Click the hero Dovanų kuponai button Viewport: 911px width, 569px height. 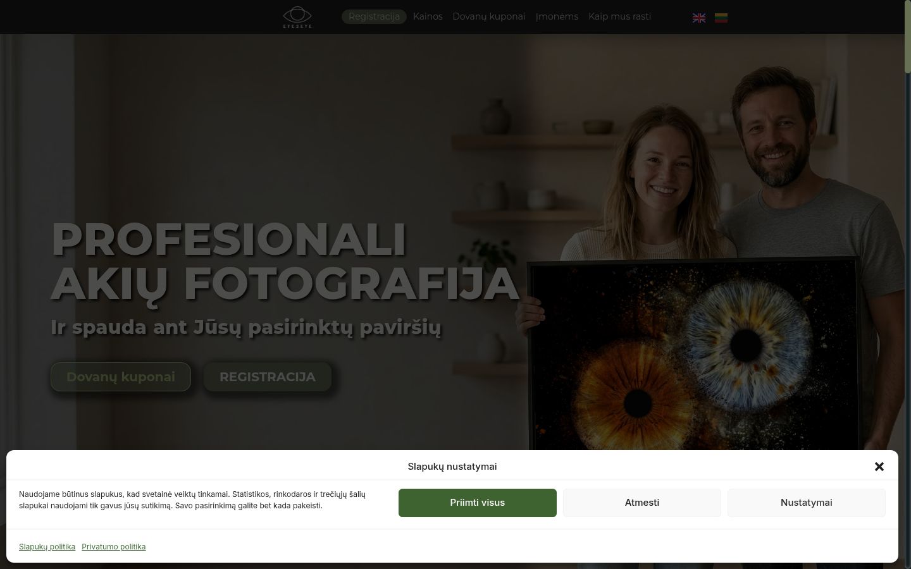coord(121,377)
